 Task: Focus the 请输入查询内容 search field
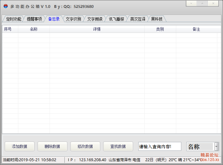[x=160, y=146]
